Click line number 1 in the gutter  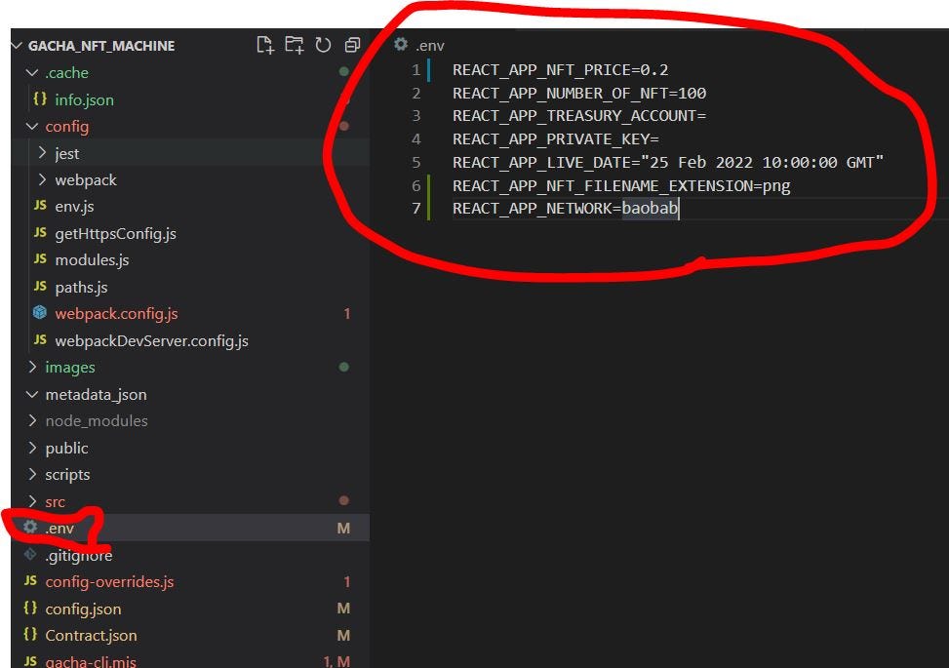pos(415,70)
